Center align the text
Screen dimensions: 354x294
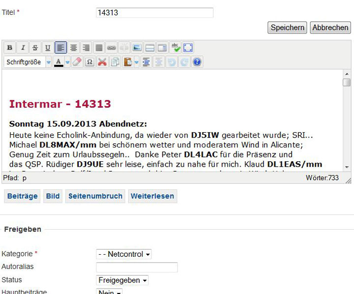coord(73,47)
